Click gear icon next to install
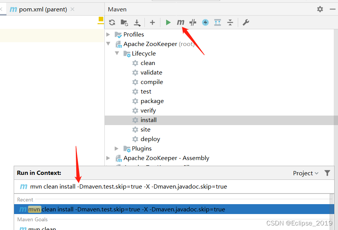 (135, 120)
